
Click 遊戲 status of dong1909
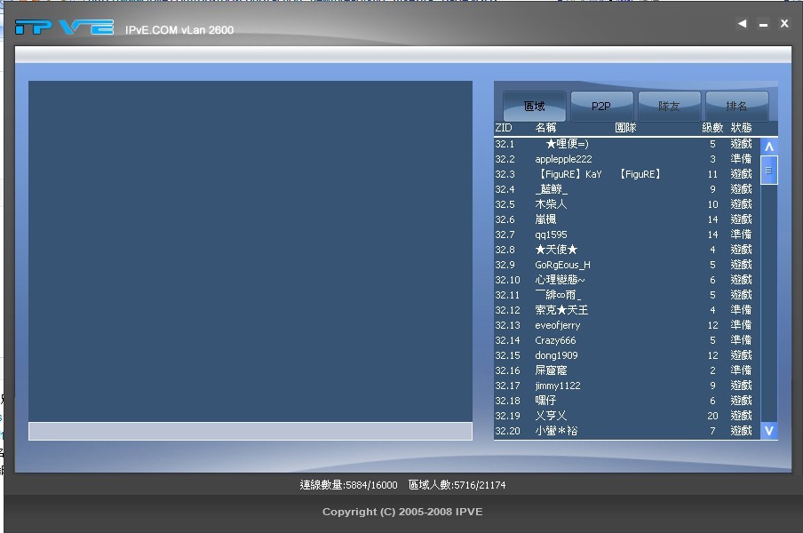click(741, 355)
